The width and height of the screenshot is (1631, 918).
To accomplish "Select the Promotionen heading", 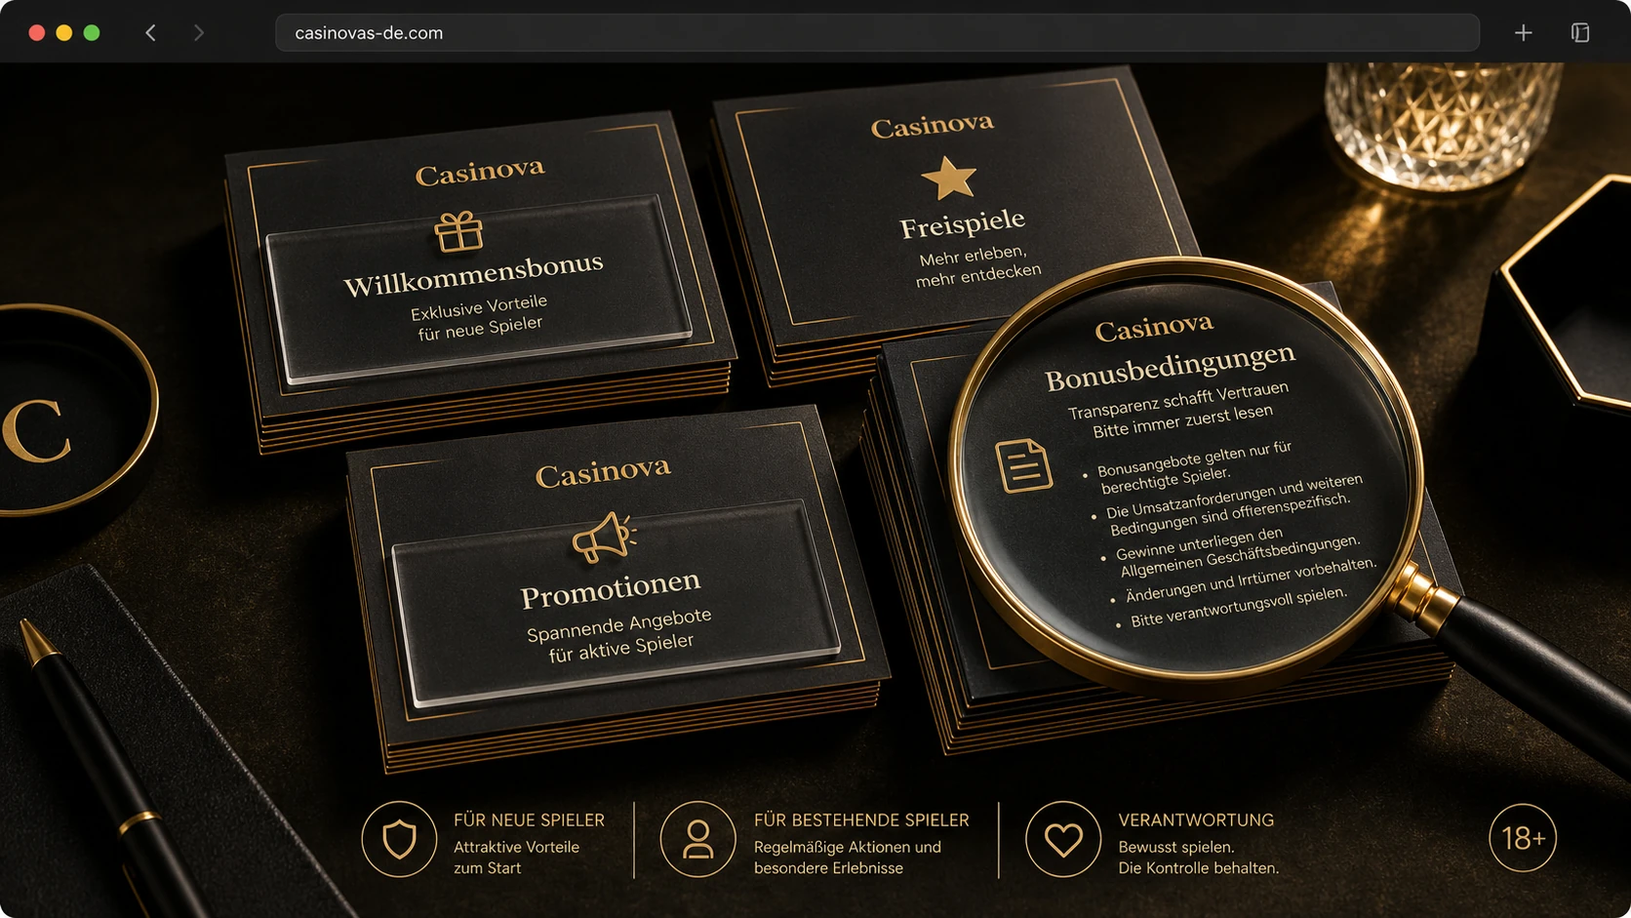I will point(611,589).
